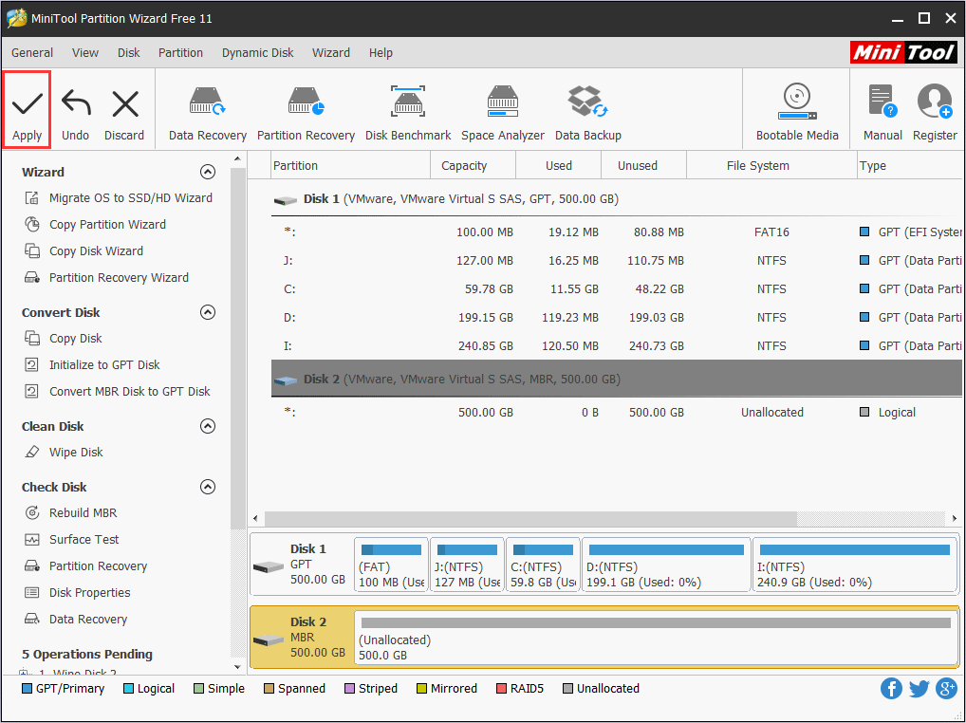
Task: Collapse the Check Disk section
Action: (x=208, y=487)
